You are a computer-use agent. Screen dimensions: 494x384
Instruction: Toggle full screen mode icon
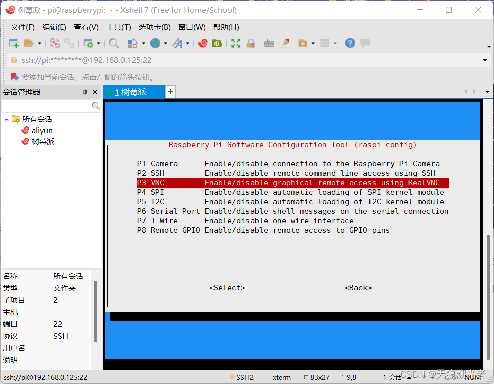pyautogui.click(x=235, y=43)
